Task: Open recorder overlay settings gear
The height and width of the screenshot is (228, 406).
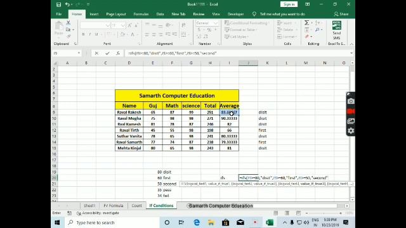Action: pos(351,131)
